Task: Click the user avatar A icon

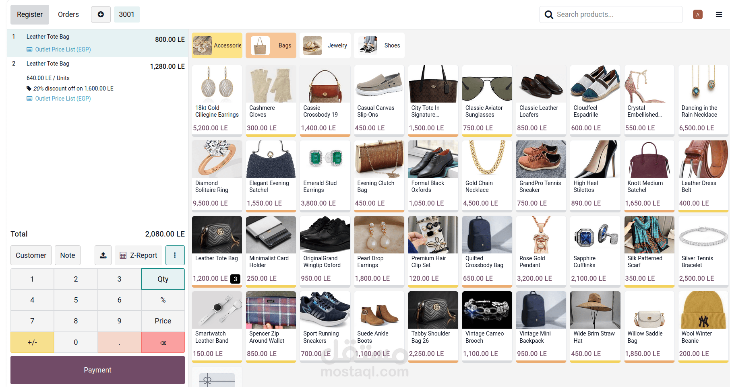Action: pos(698,14)
